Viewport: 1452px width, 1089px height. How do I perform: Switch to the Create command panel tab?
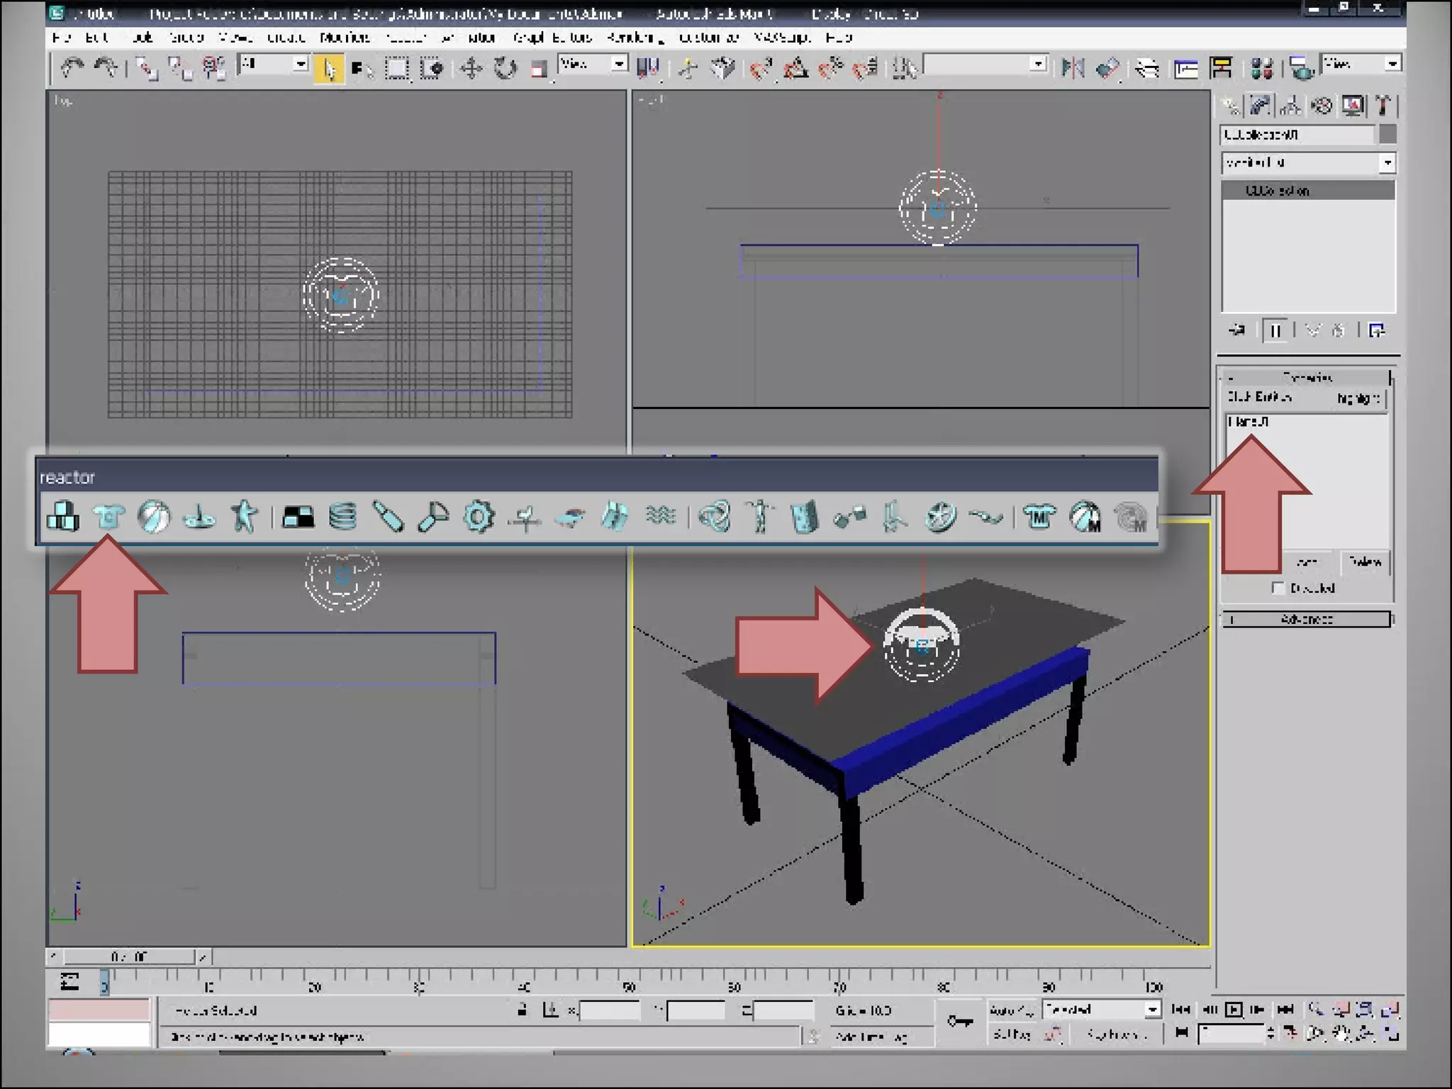click(x=1231, y=106)
